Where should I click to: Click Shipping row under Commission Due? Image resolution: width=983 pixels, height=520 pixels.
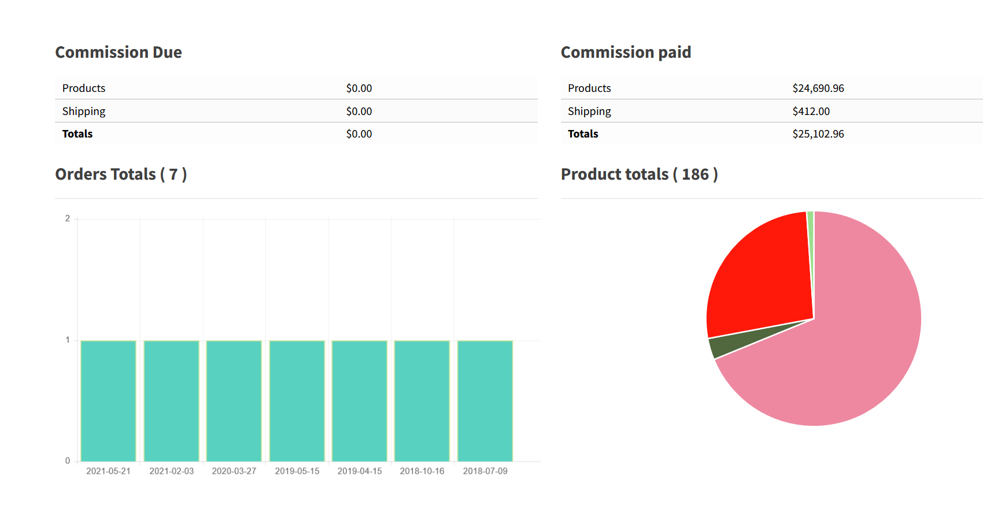pos(84,111)
